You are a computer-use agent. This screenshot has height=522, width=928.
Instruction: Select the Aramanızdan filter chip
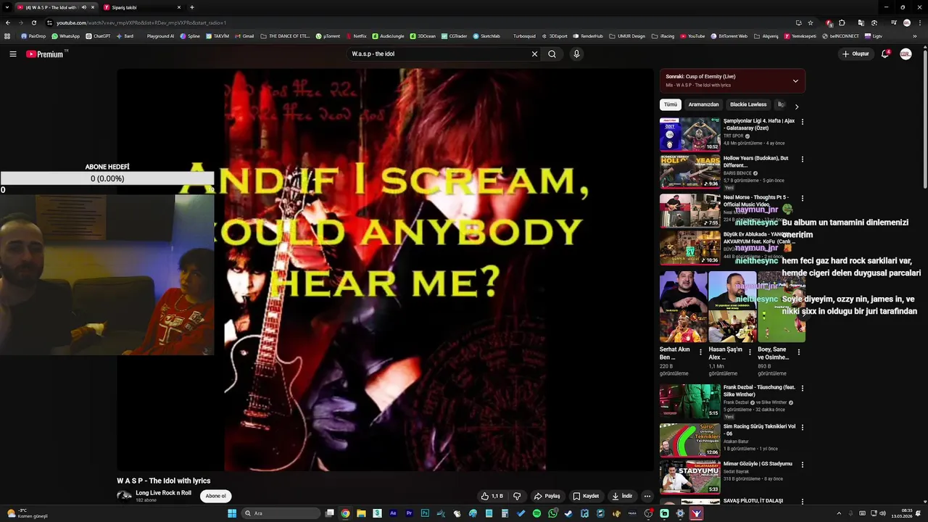point(703,104)
